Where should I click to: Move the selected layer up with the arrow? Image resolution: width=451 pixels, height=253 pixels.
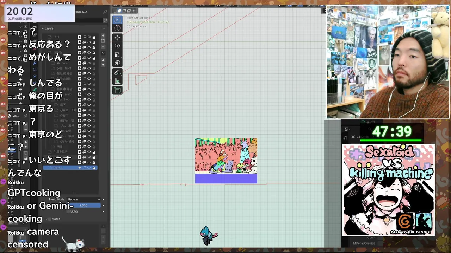click(x=103, y=60)
